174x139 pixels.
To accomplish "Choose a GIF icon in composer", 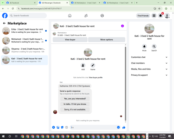I will pyautogui.click(x=66, y=128).
